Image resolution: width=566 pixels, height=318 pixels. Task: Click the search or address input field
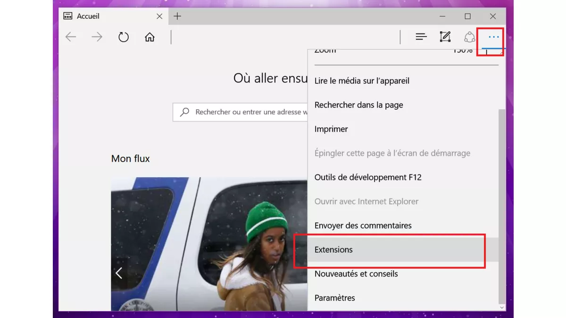click(245, 112)
